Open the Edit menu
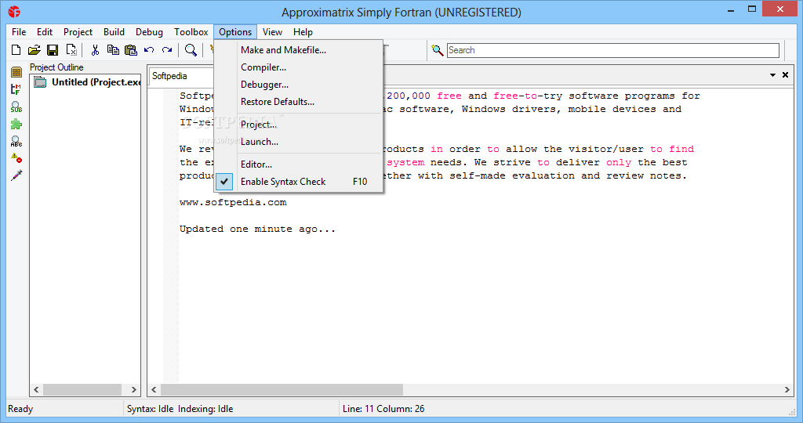 pyautogui.click(x=45, y=31)
